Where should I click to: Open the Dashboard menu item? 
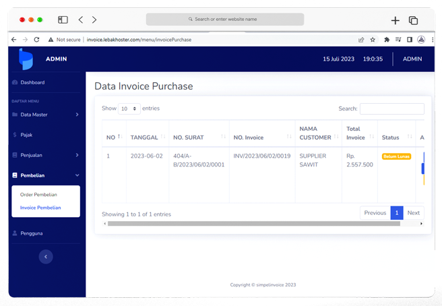32,82
